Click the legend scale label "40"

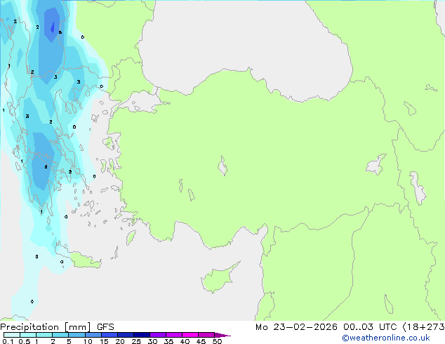(185, 341)
